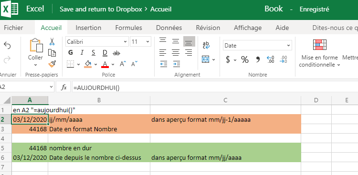
Task: Align text to the left
Action: [x=163, y=53]
